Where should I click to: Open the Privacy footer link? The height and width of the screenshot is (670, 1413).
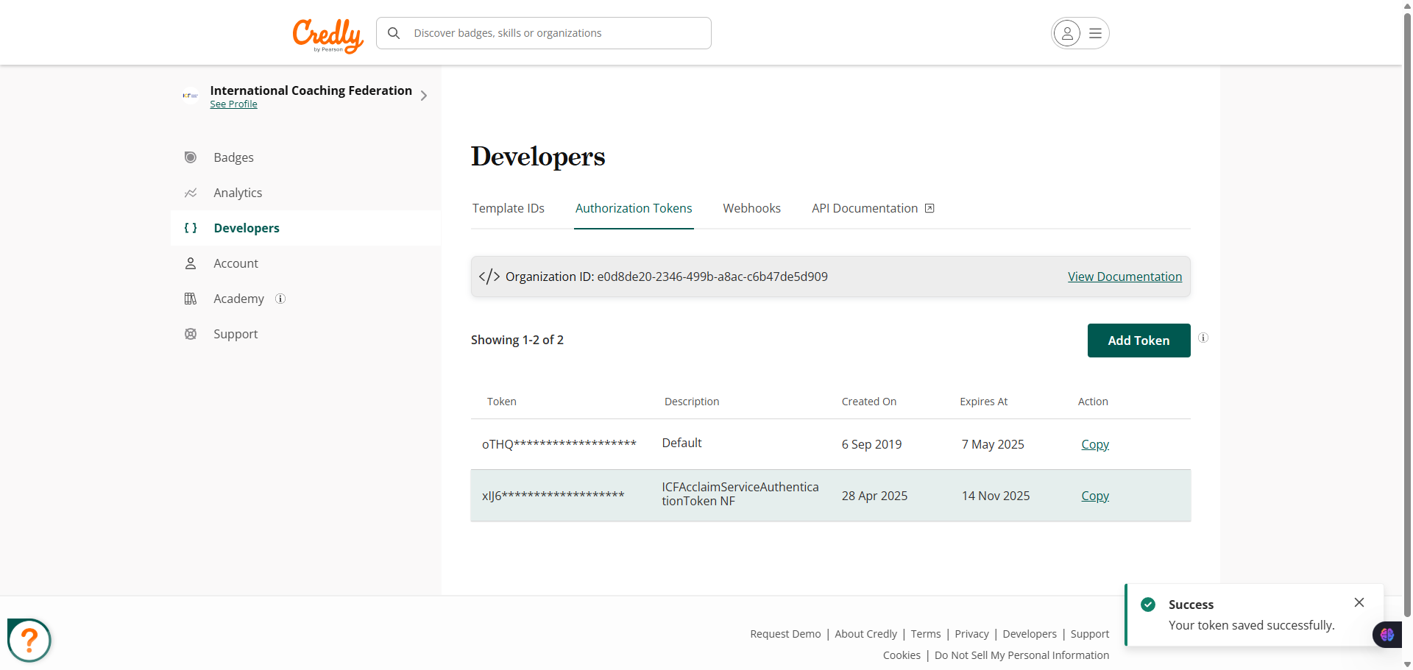(x=971, y=634)
